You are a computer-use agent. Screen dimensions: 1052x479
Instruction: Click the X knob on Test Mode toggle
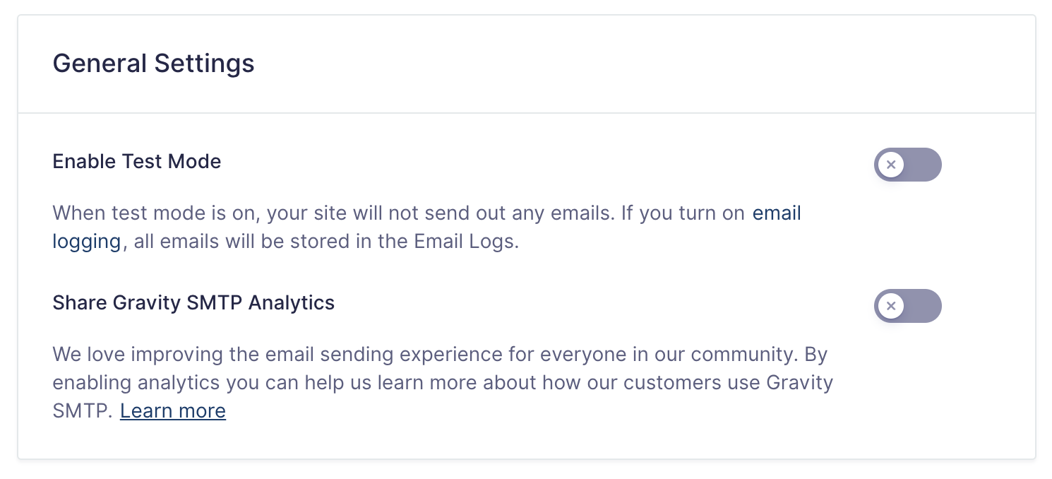pos(891,165)
